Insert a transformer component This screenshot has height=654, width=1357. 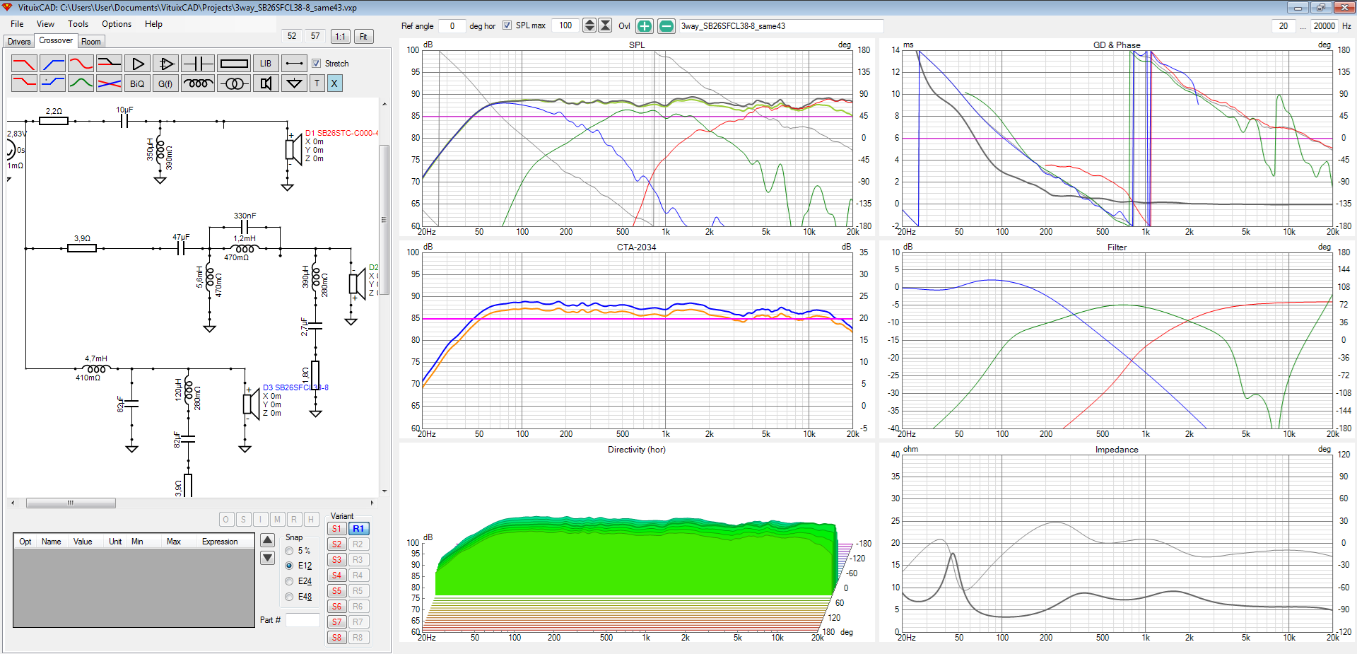(234, 83)
